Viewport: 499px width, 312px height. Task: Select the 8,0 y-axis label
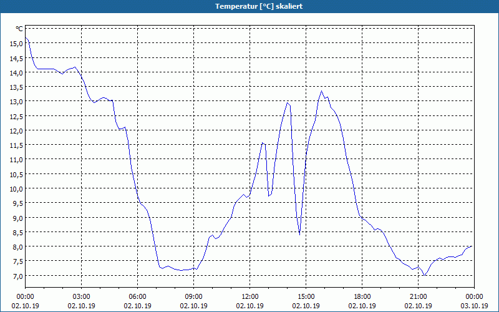click(18, 247)
